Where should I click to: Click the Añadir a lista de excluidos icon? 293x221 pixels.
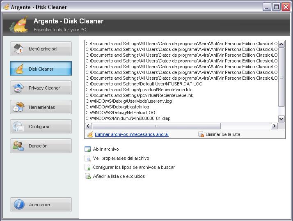(88, 176)
